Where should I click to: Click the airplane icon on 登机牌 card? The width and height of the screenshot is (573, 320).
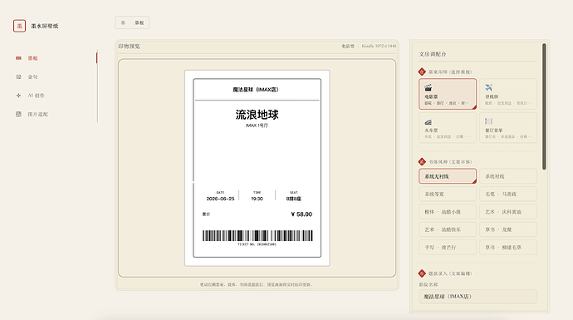tap(489, 87)
